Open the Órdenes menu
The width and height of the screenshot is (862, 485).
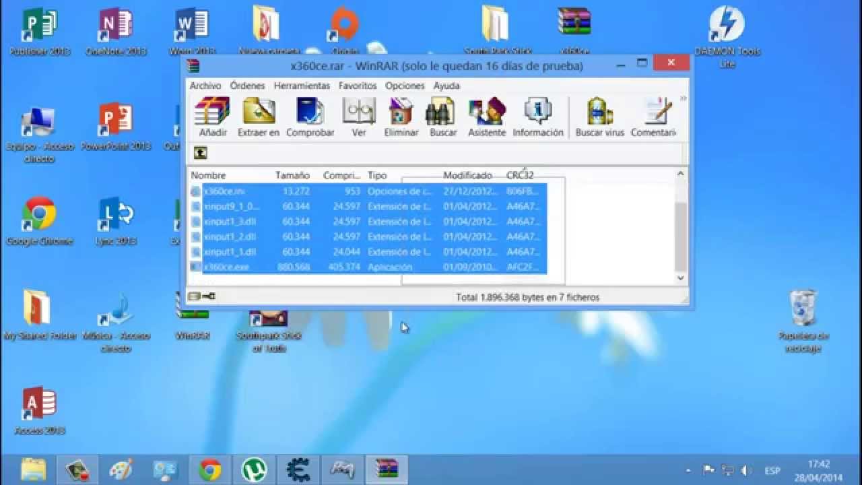pos(247,86)
